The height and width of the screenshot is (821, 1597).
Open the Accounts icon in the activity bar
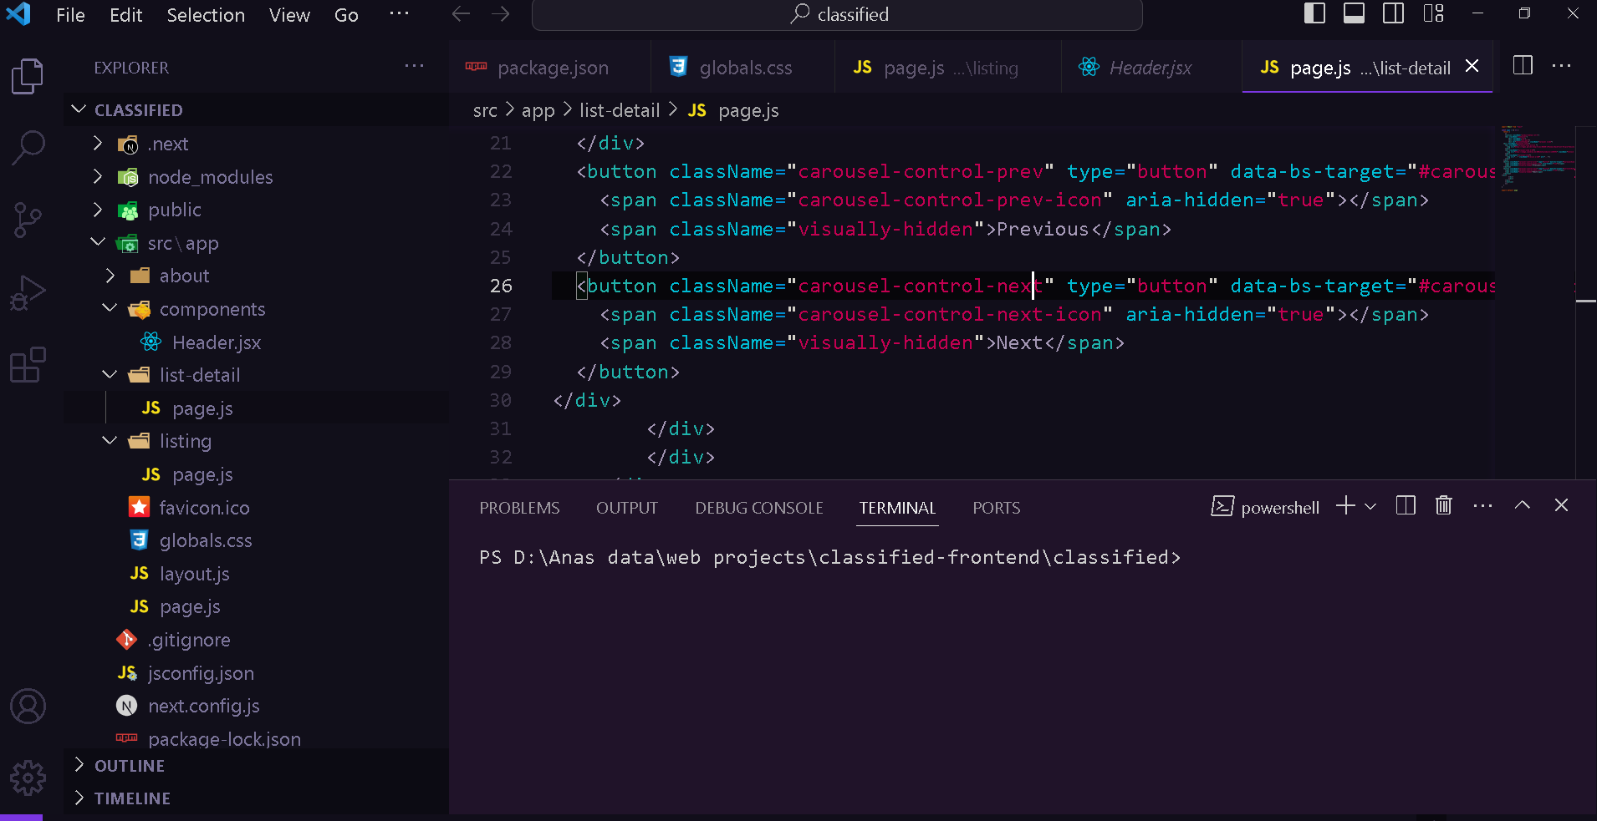click(x=28, y=706)
